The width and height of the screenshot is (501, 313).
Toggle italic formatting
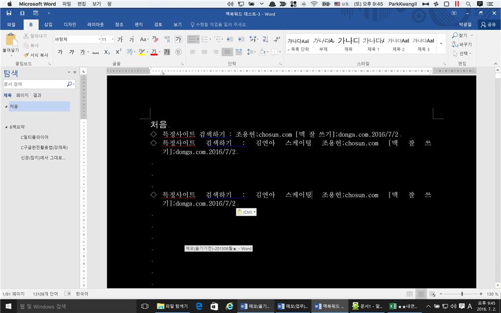click(71, 52)
